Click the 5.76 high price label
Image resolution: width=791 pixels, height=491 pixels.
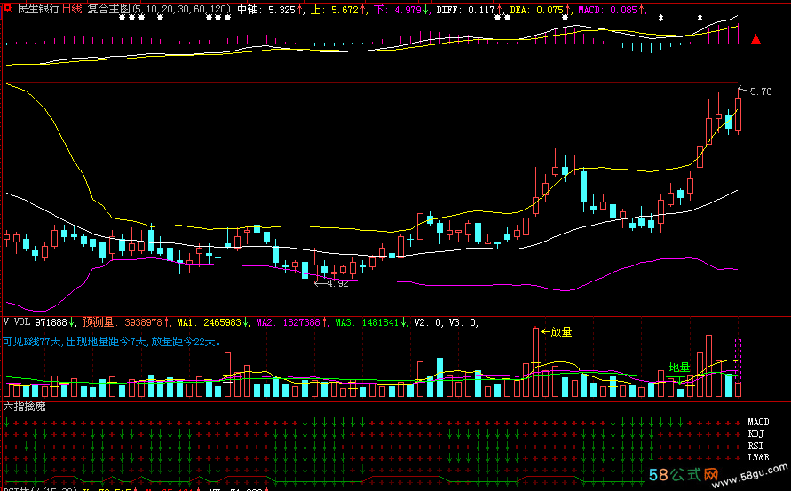(761, 91)
